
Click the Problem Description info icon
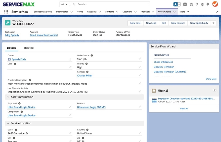point(30,80)
